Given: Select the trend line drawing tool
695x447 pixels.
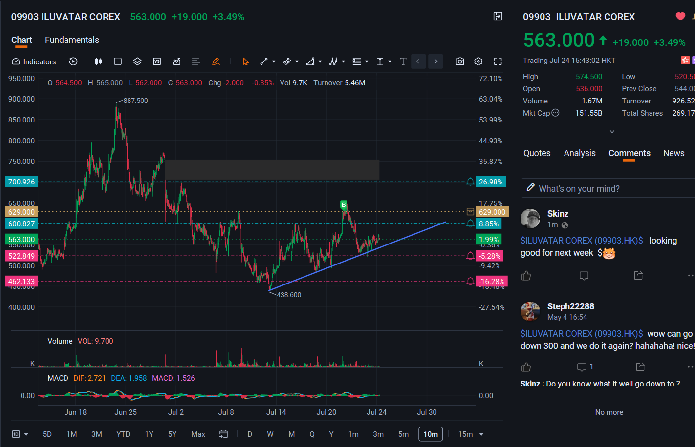Looking at the screenshot, I should coord(264,61).
